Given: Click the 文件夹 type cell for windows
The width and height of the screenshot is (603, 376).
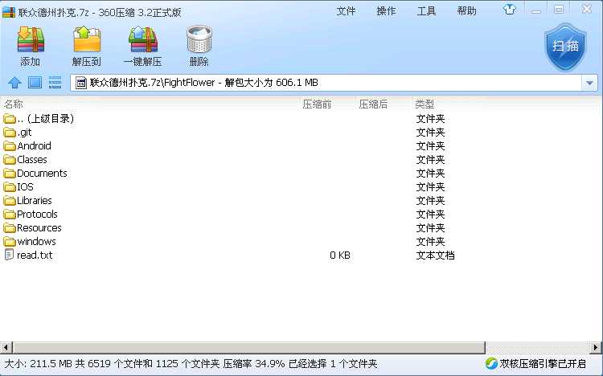Looking at the screenshot, I should (x=430, y=242).
